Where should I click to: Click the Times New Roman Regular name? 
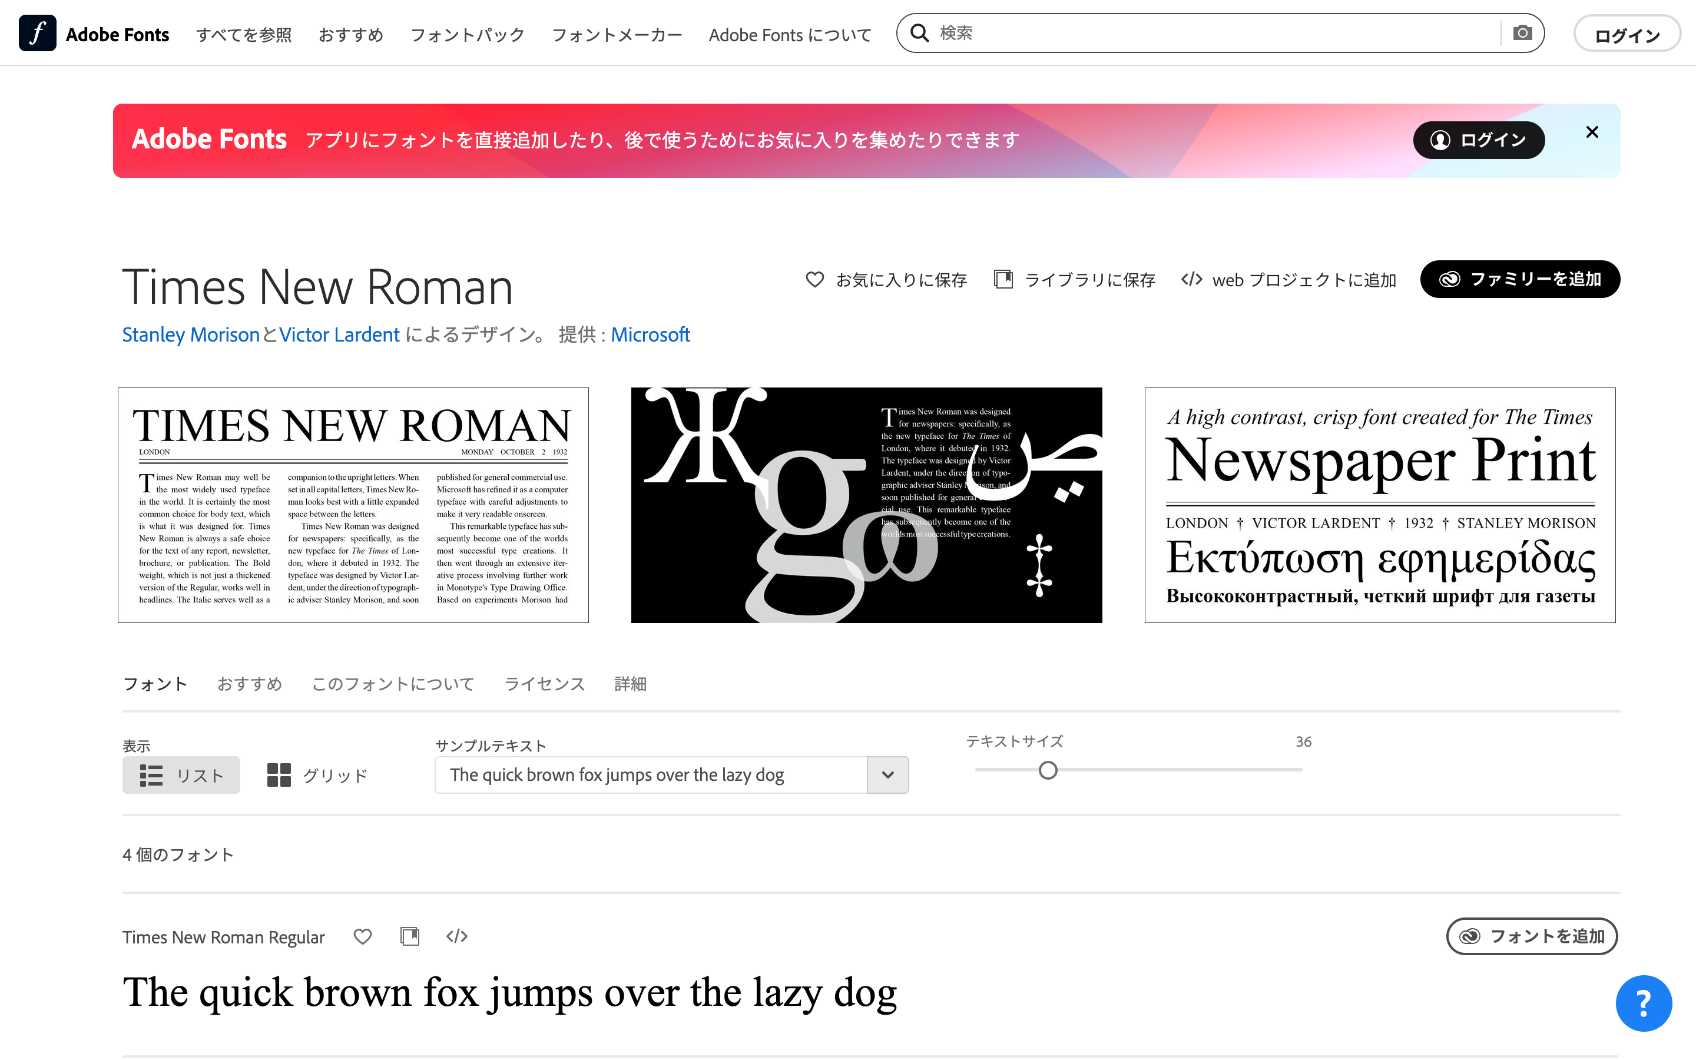tap(224, 938)
